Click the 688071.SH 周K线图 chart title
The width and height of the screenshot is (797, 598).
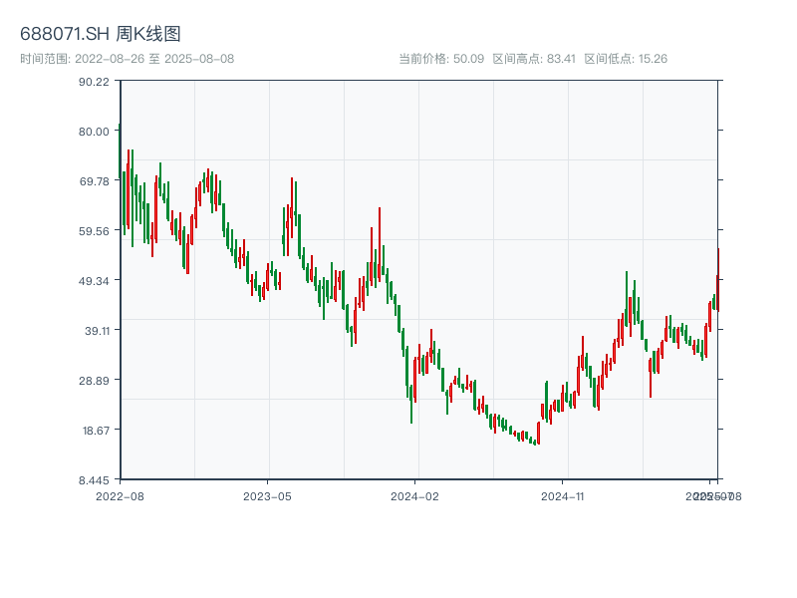click(x=101, y=35)
